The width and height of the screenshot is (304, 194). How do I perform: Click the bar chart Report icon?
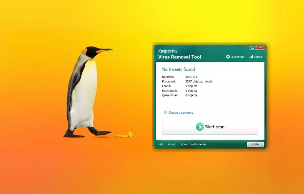pyautogui.click(x=251, y=57)
